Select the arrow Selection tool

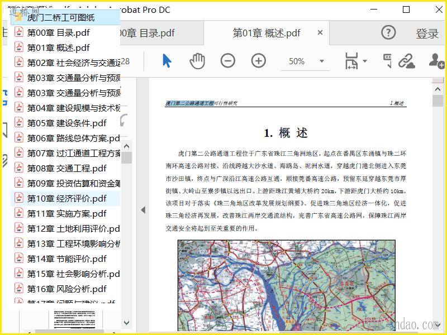167,61
